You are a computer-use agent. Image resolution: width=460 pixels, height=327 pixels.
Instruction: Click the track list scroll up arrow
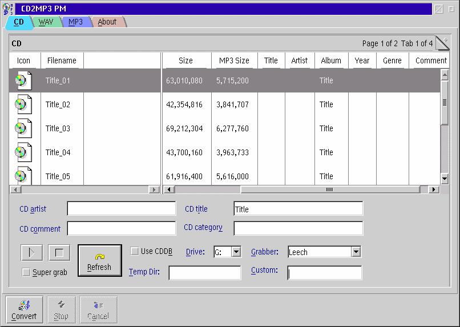[445, 75]
